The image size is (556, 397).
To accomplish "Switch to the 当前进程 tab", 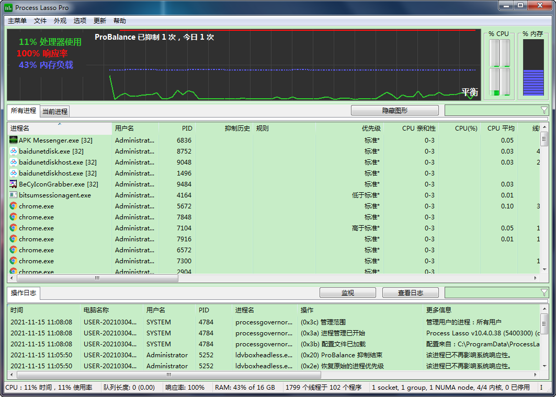I will pos(55,111).
